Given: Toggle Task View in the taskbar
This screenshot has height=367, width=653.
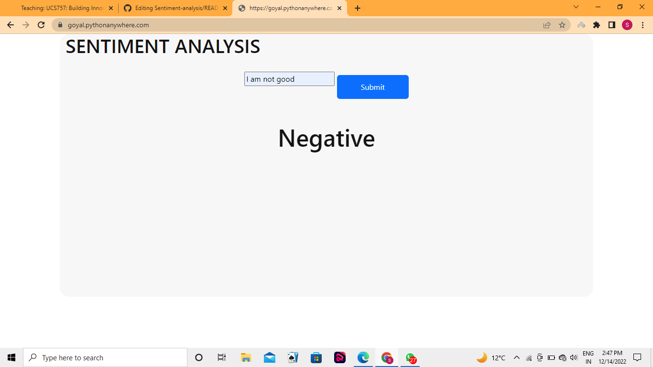Looking at the screenshot, I should 221,357.
